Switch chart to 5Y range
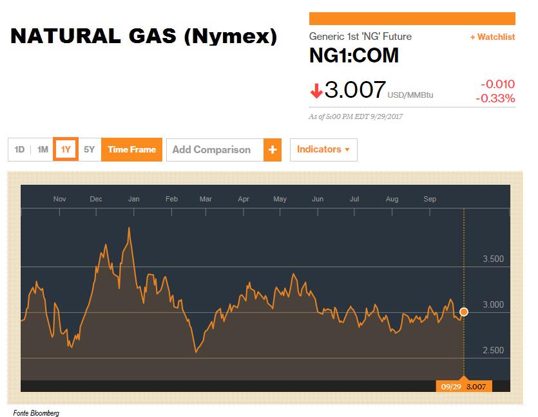The height and width of the screenshot is (417, 538). pyautogui.click(x=89, y=149)
